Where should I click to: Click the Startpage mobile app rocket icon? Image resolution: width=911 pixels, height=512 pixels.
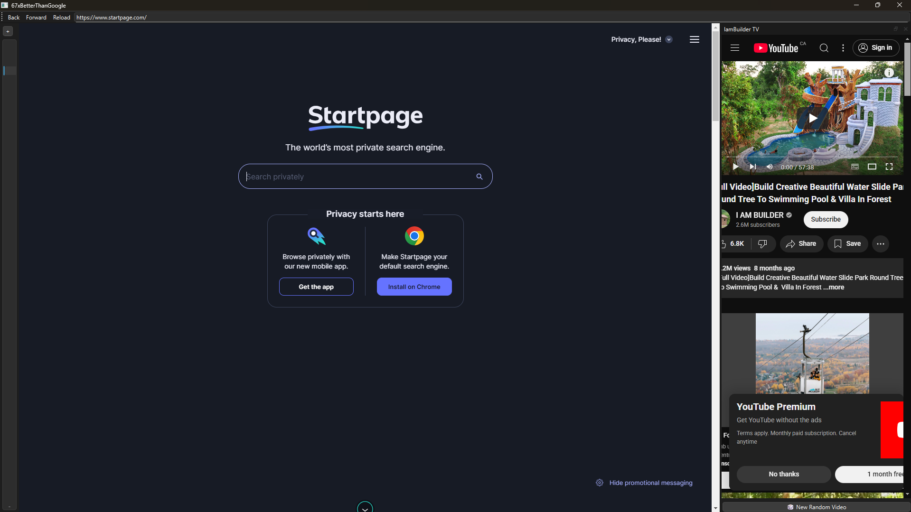pos(316,236)
